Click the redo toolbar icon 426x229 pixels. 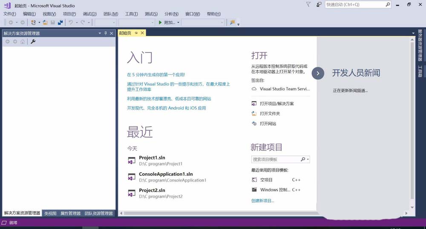(83, 23)
